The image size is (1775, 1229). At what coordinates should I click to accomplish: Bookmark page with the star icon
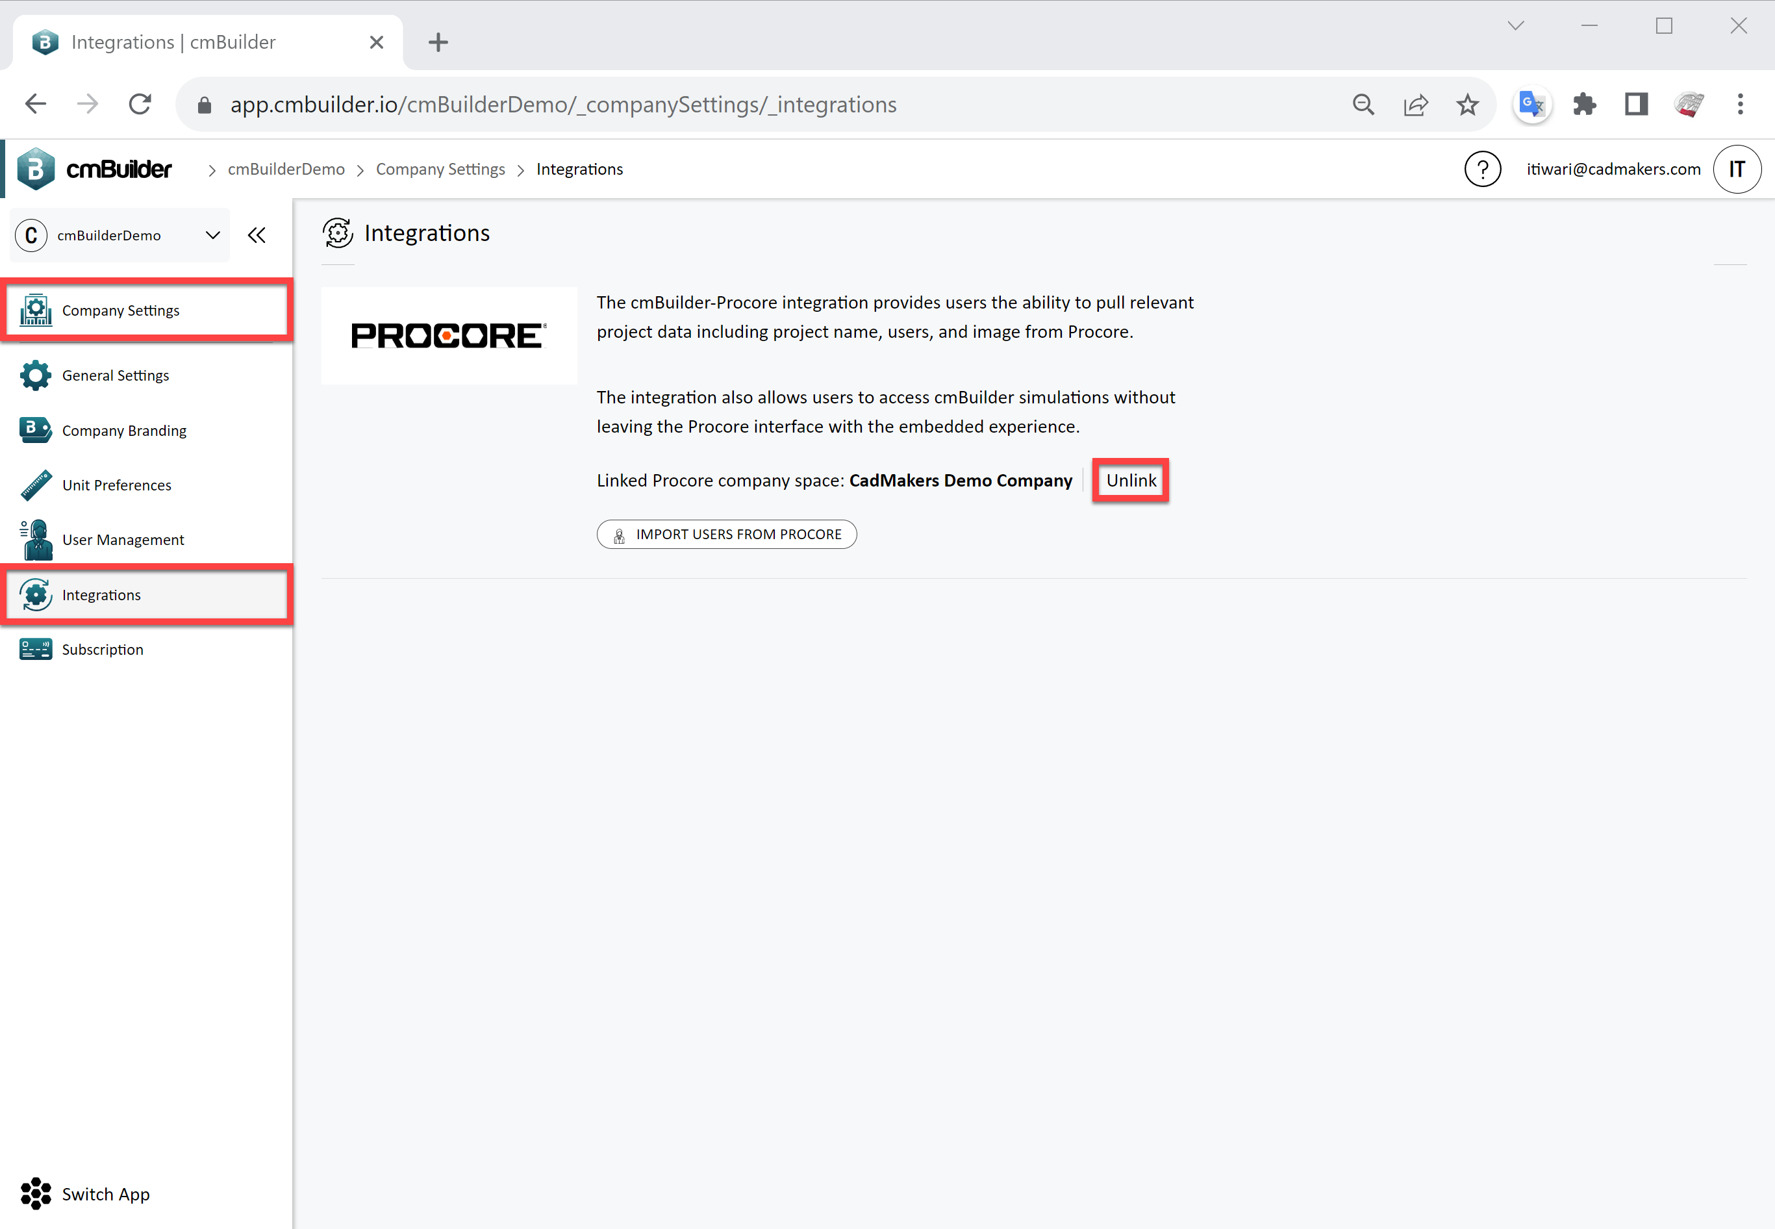point(1467,105)
